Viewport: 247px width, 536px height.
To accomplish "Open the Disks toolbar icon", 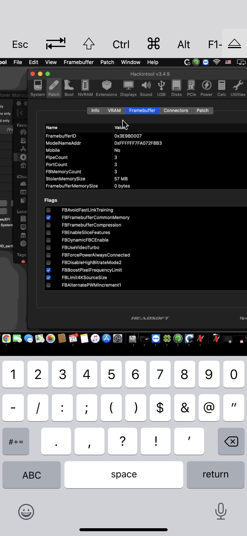I will 176,88.
